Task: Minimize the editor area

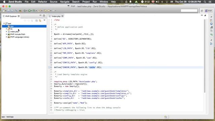Action: (x=202, y=15)
